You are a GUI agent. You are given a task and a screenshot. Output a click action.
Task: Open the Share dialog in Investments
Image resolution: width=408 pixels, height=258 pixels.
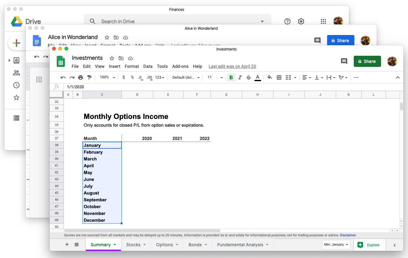click(367, 61)
